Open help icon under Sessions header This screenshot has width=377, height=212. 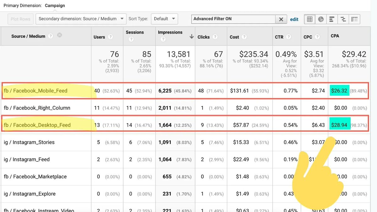click(x=131, y=39)
